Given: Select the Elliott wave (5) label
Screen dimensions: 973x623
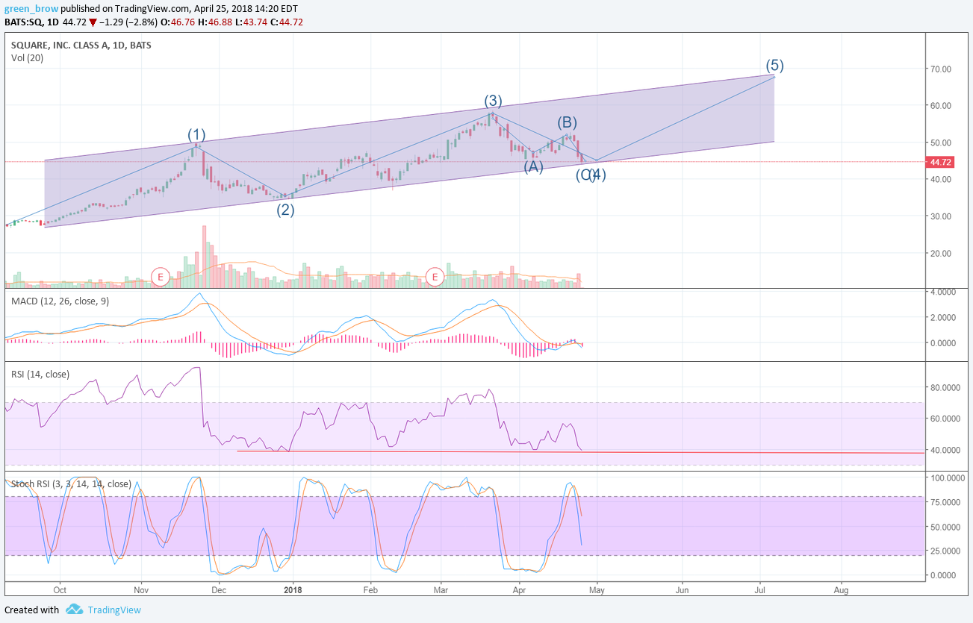Looking at the screenshot, I should click(x=774, y=65).
